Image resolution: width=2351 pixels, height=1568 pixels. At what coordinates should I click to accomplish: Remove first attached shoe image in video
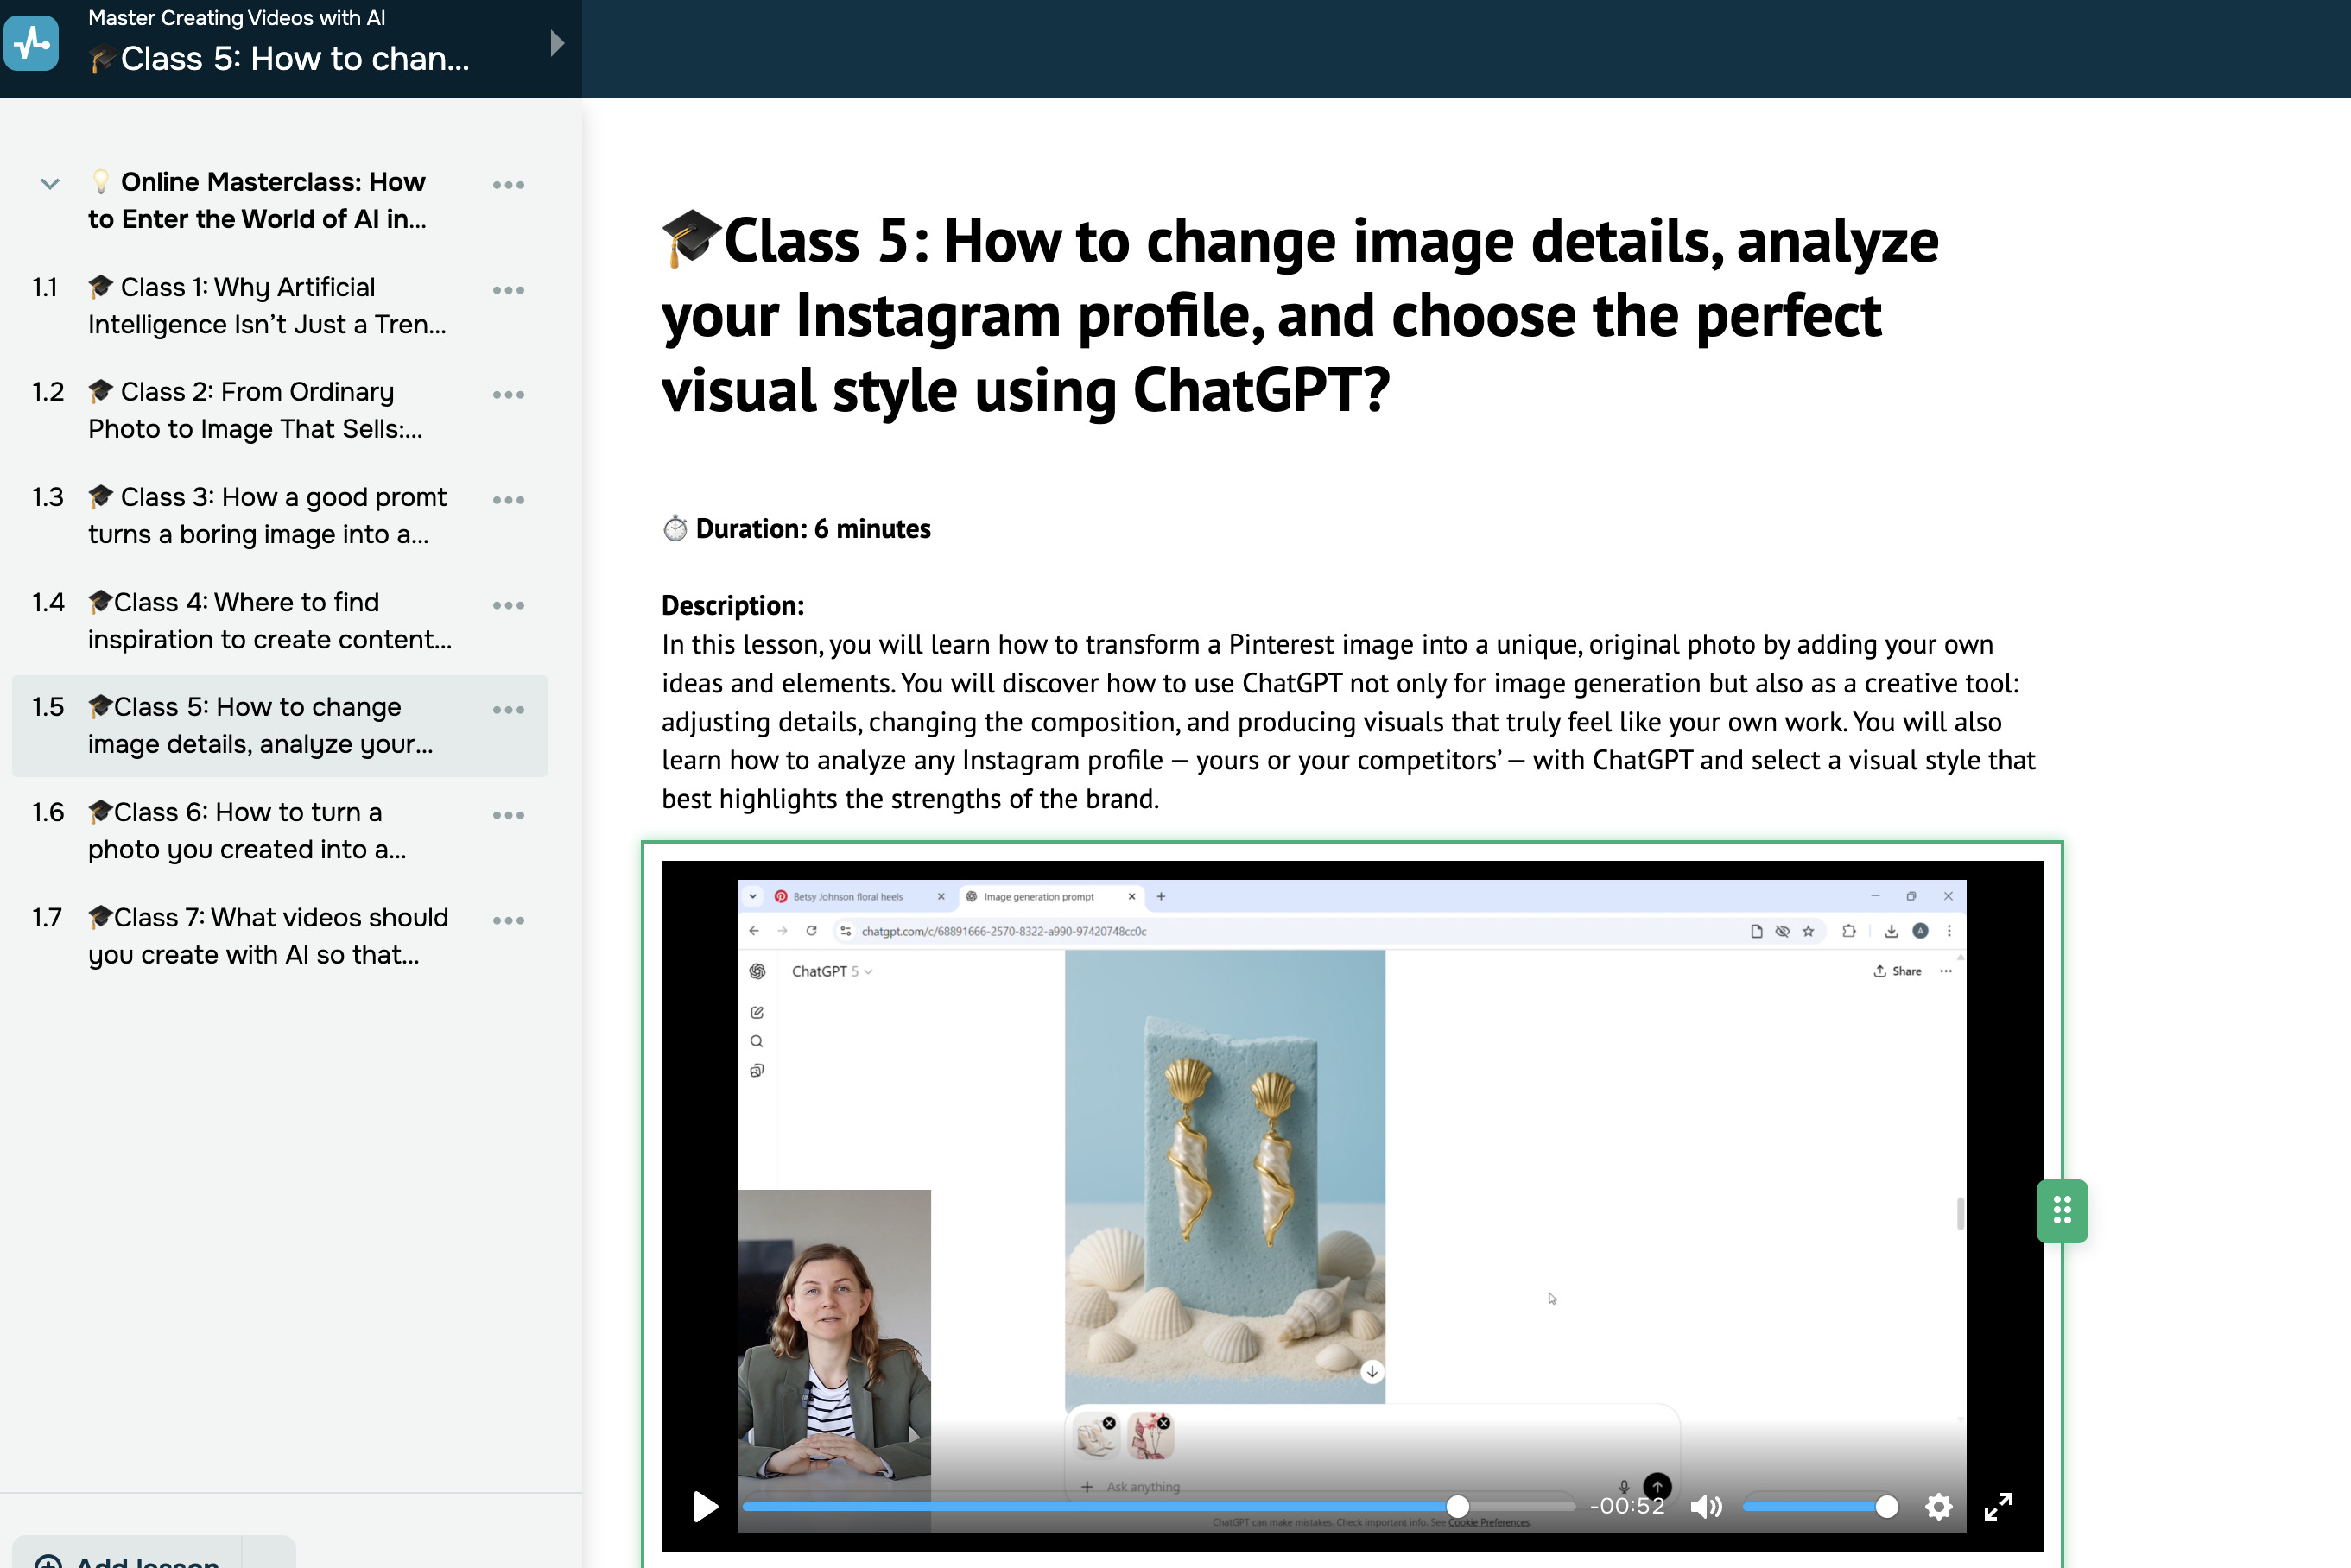[x=1109, y=1423]
